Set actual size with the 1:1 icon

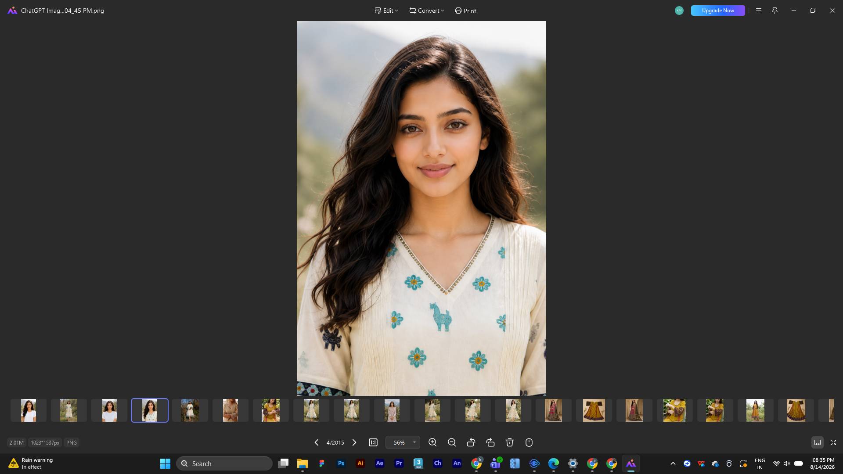pyautogui.click(x=373, y=442)
